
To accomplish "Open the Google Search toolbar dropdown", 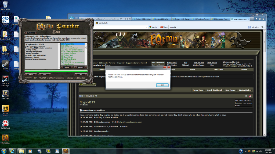I will (x=158, y=27).
